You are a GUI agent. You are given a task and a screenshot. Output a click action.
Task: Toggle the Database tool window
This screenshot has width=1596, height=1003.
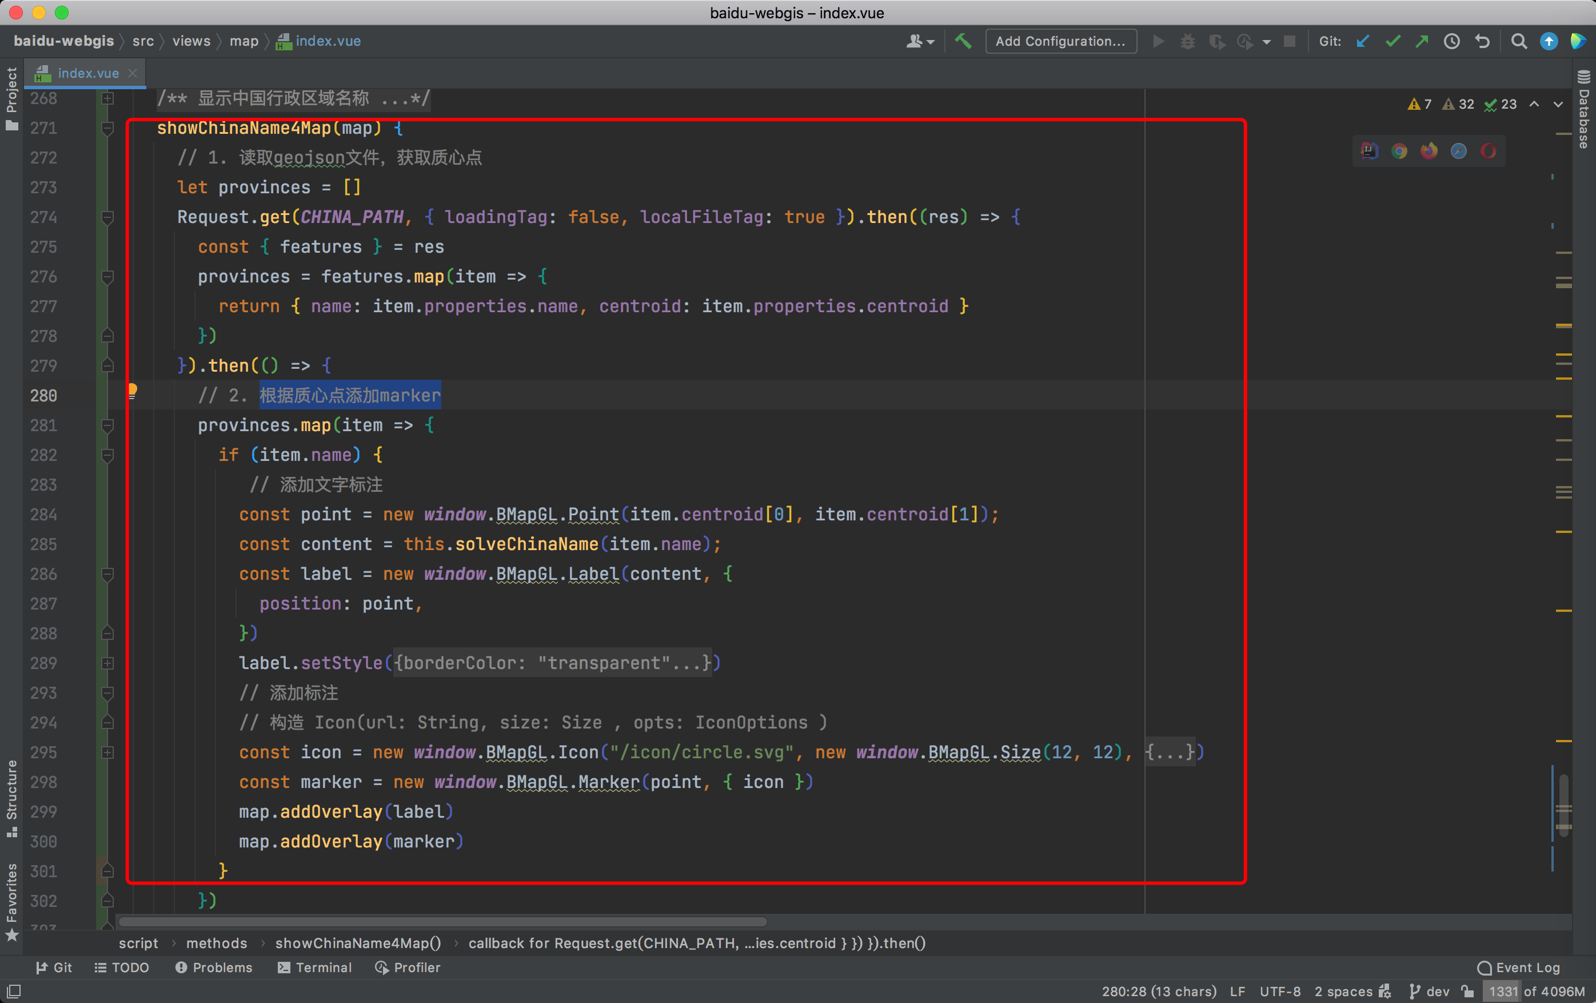(x=1584, y=109)
